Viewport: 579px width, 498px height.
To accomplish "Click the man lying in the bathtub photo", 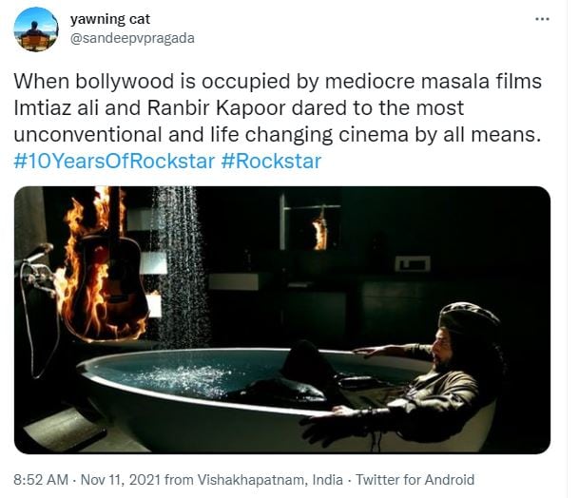I will coord(402,376).
